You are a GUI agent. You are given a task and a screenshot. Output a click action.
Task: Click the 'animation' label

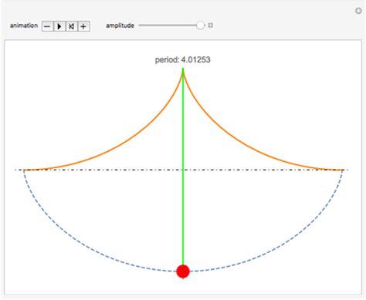pyautogui.click(x=24, y=25)
